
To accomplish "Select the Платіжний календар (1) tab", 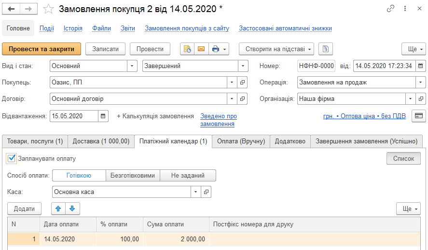I will coord(173,141).
